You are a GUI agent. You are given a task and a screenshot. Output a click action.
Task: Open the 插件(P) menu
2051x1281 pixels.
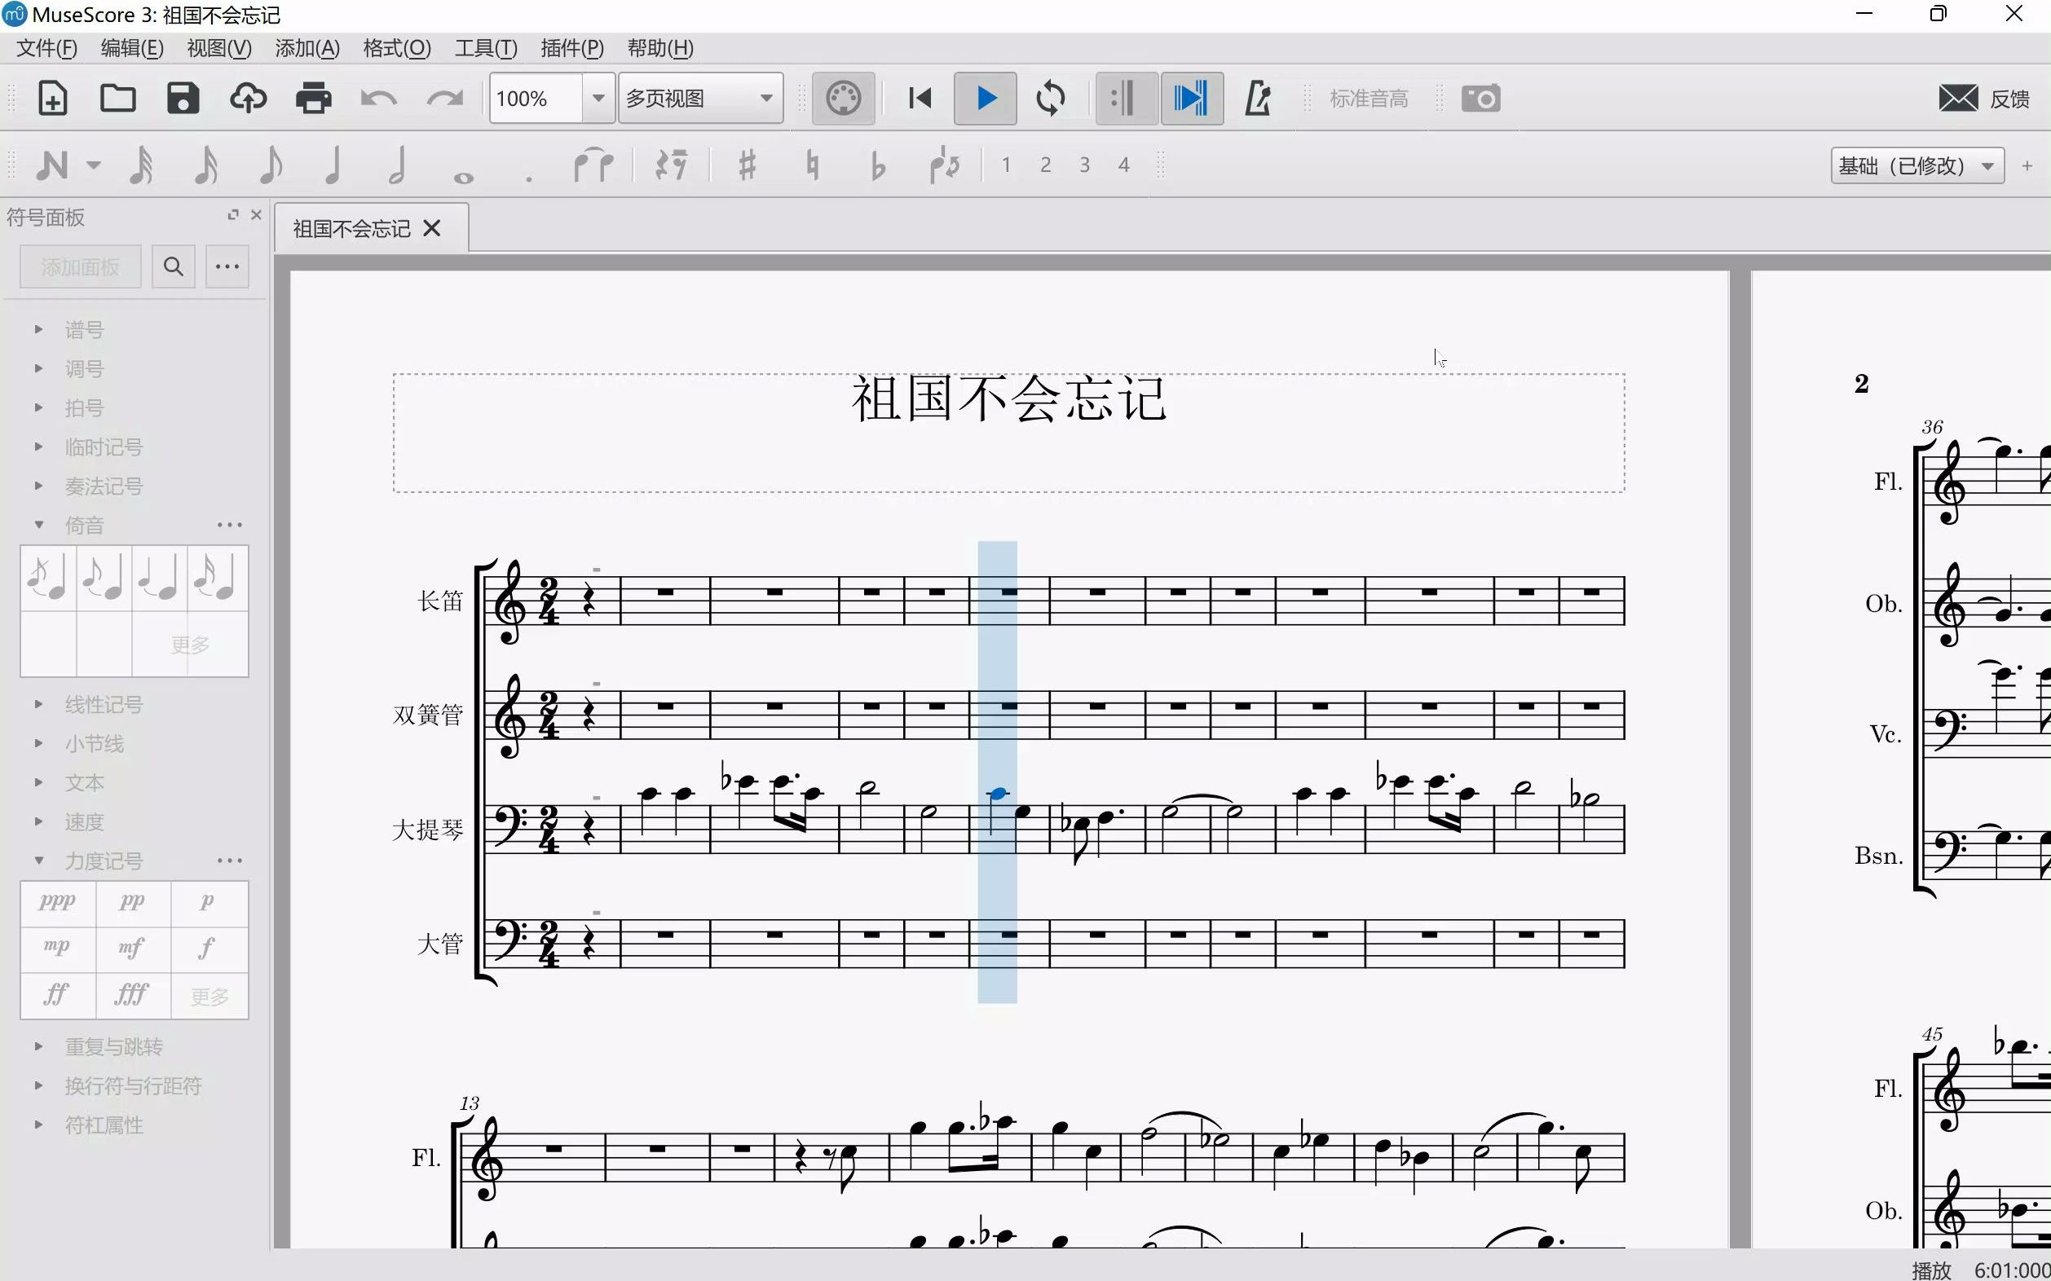572,48
